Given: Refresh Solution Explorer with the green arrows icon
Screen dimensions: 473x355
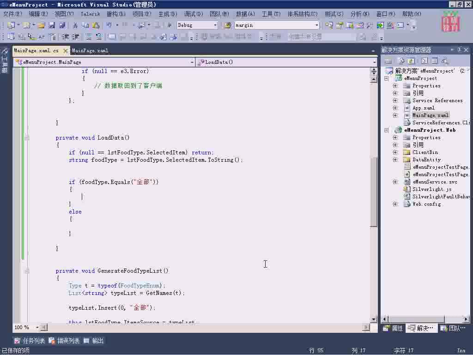Looking at the screenshot, I should click(411, 61).
